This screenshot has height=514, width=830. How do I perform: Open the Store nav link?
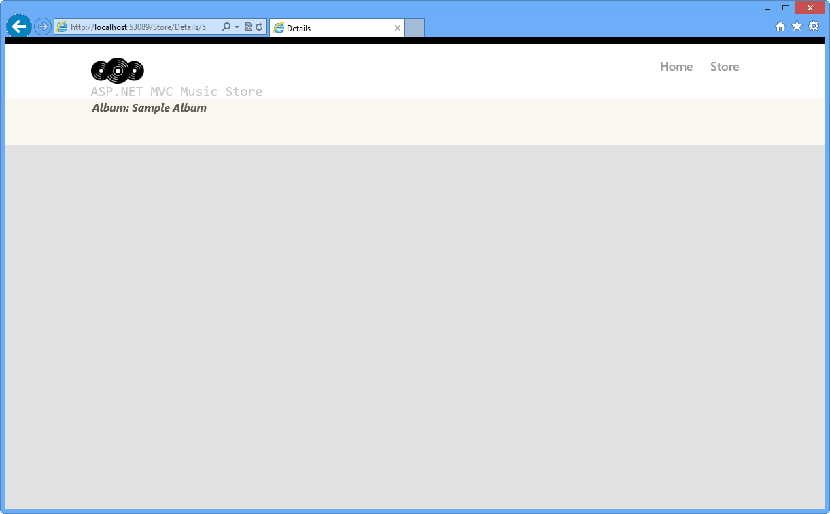[x=724, y=66]
